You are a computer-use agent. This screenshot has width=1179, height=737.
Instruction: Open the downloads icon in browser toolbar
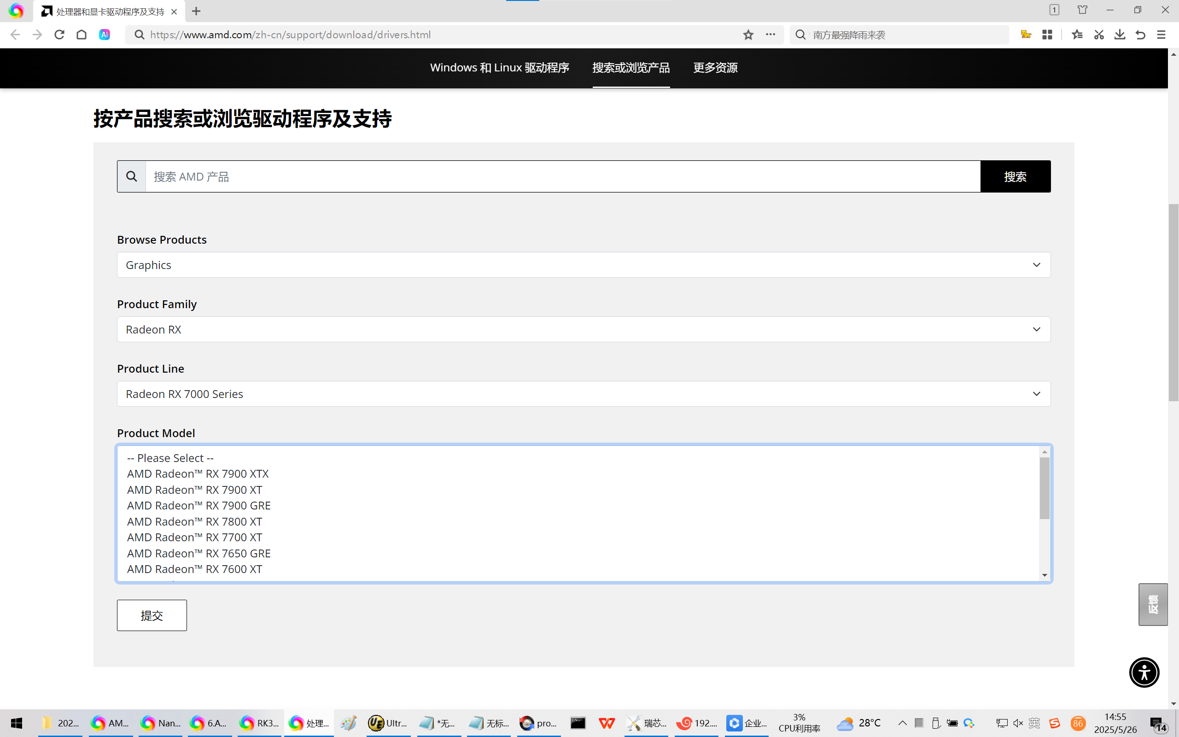pos(1120,35)
